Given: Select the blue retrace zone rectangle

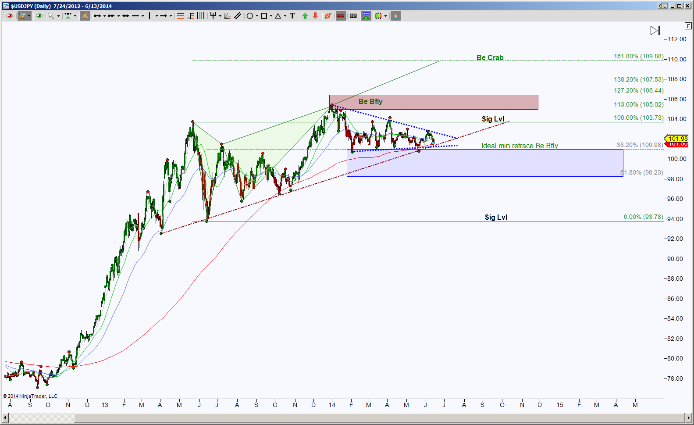Looking at the screenshot, I should click(484, 163).
